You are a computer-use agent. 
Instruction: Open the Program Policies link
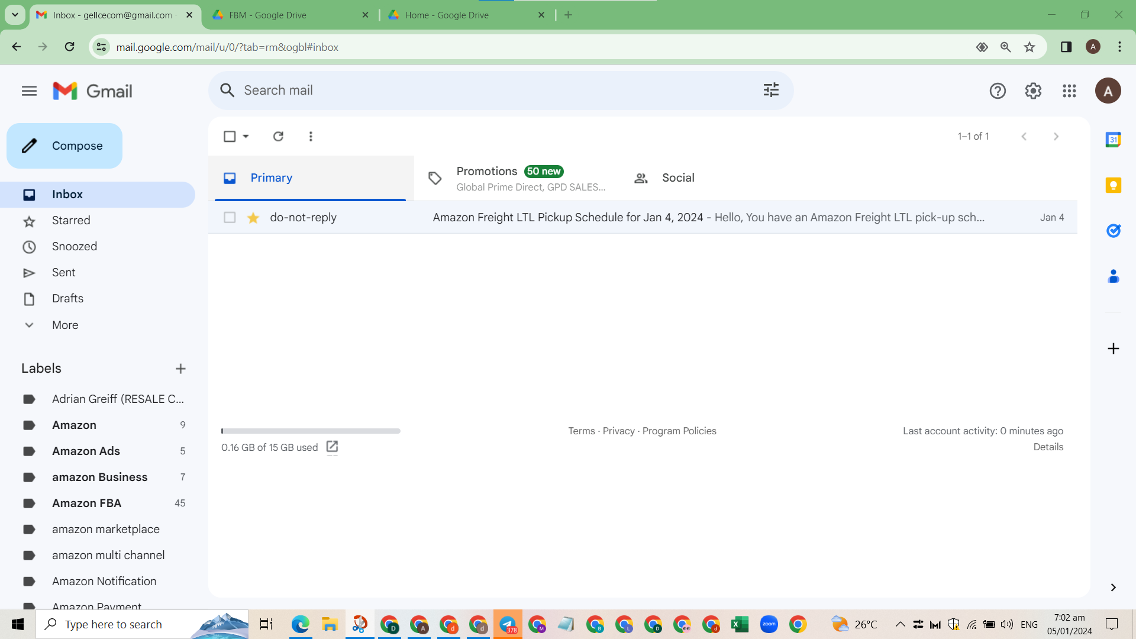click(x=679, y=431)
